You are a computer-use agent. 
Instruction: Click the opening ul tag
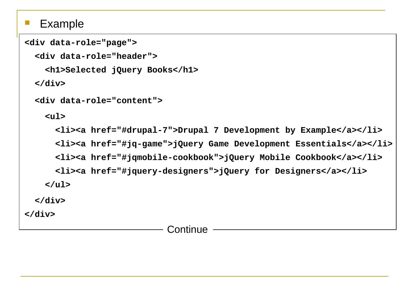[55, 117]
